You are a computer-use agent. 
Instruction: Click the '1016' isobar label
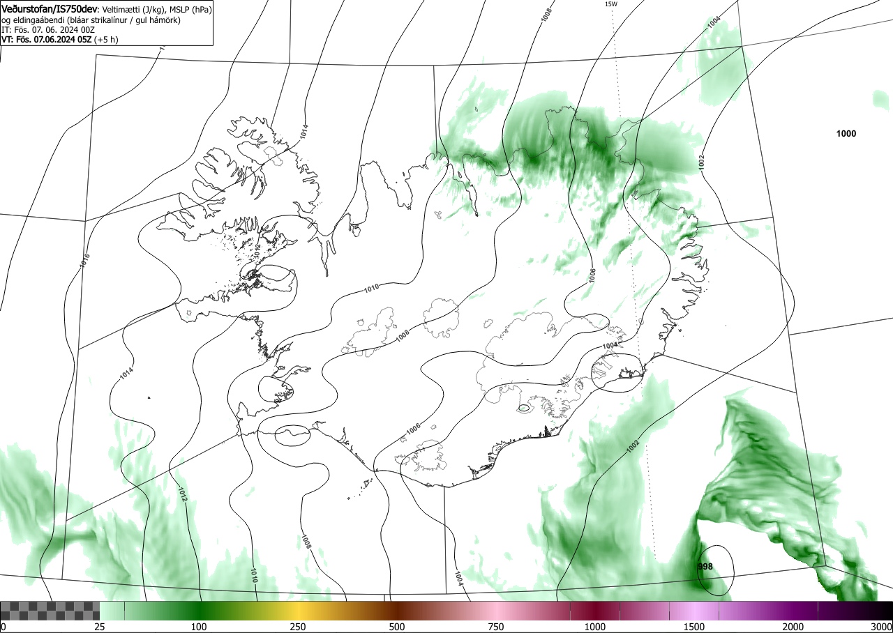(85, 261)
